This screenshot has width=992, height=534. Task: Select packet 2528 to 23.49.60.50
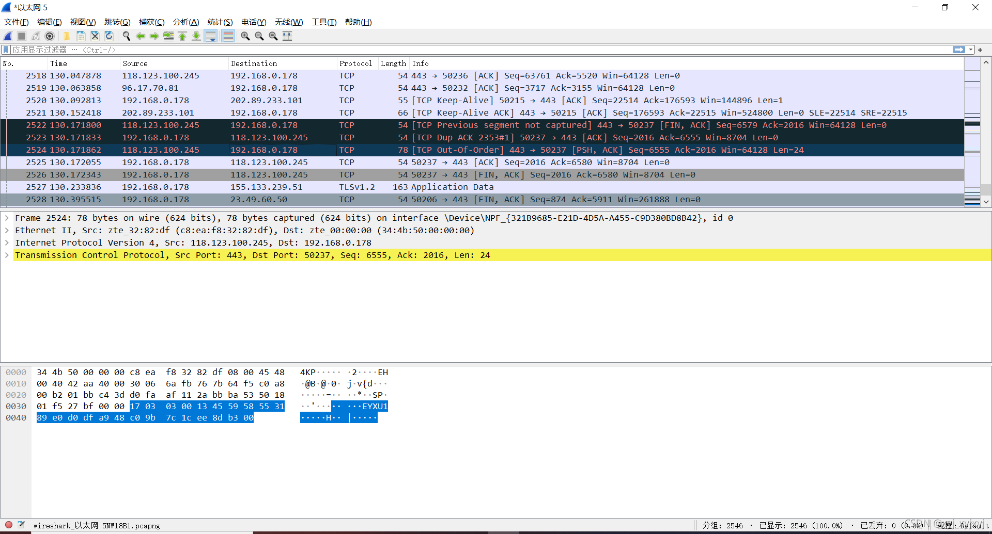(483, 199)
